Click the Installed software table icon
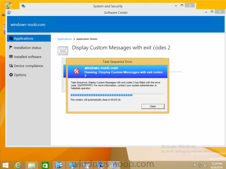The image size is (226, 169). [11, 57]
